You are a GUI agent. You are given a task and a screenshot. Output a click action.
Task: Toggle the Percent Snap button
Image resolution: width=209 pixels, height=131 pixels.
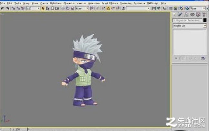pyautogui.click(x=113, y=8)
